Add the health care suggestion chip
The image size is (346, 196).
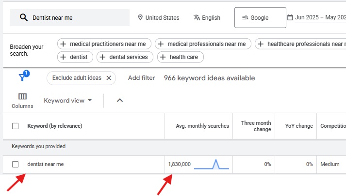[x=181, y=57]
